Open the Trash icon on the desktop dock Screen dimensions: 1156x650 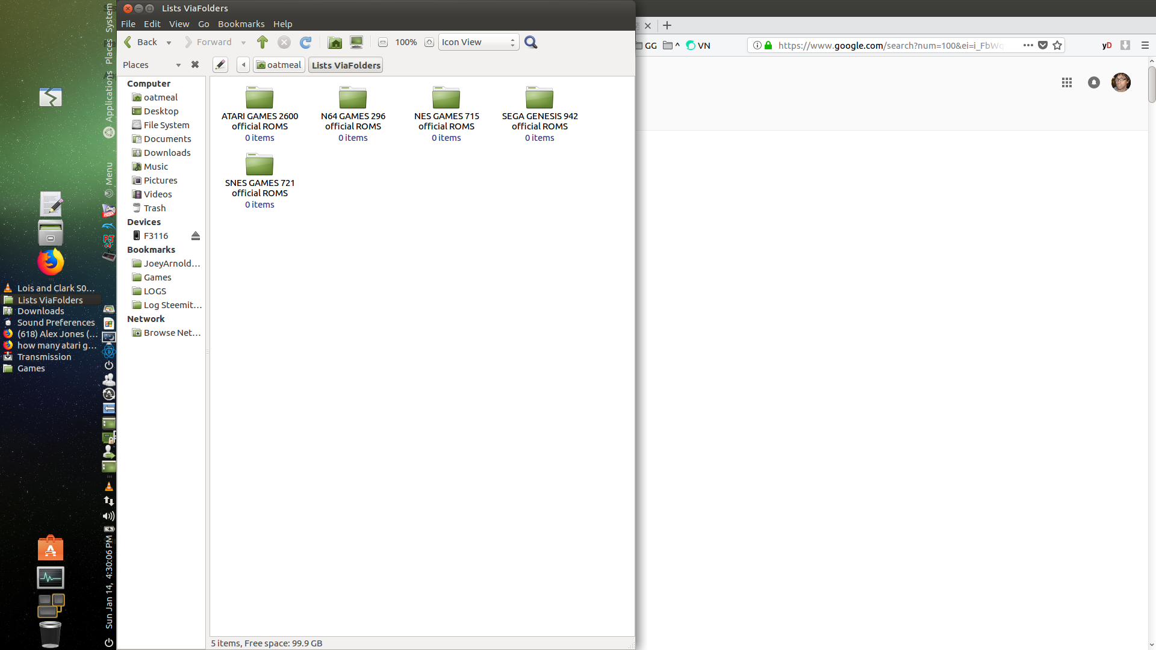coord(51,634)
